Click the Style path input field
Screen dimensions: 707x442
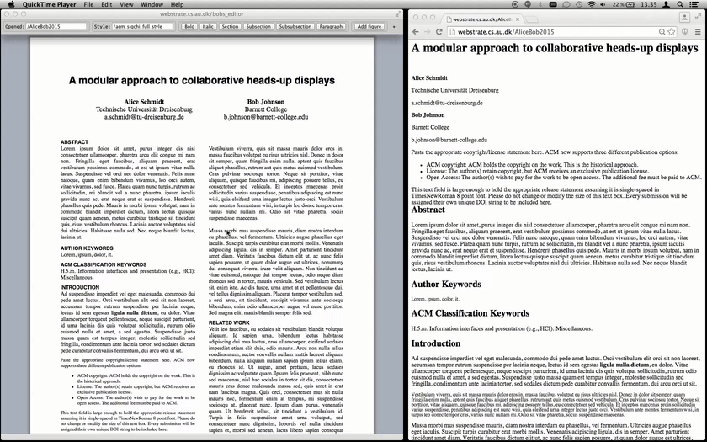[142, 27]
